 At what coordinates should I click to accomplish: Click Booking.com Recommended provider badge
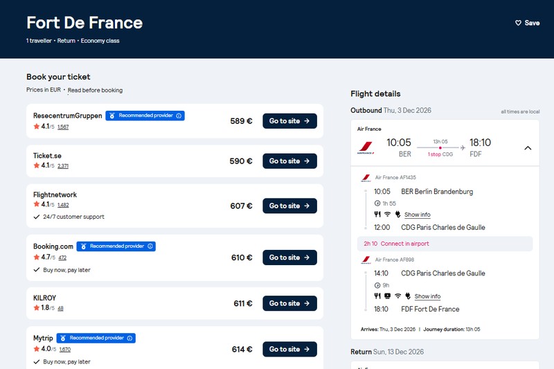point(116,246)
